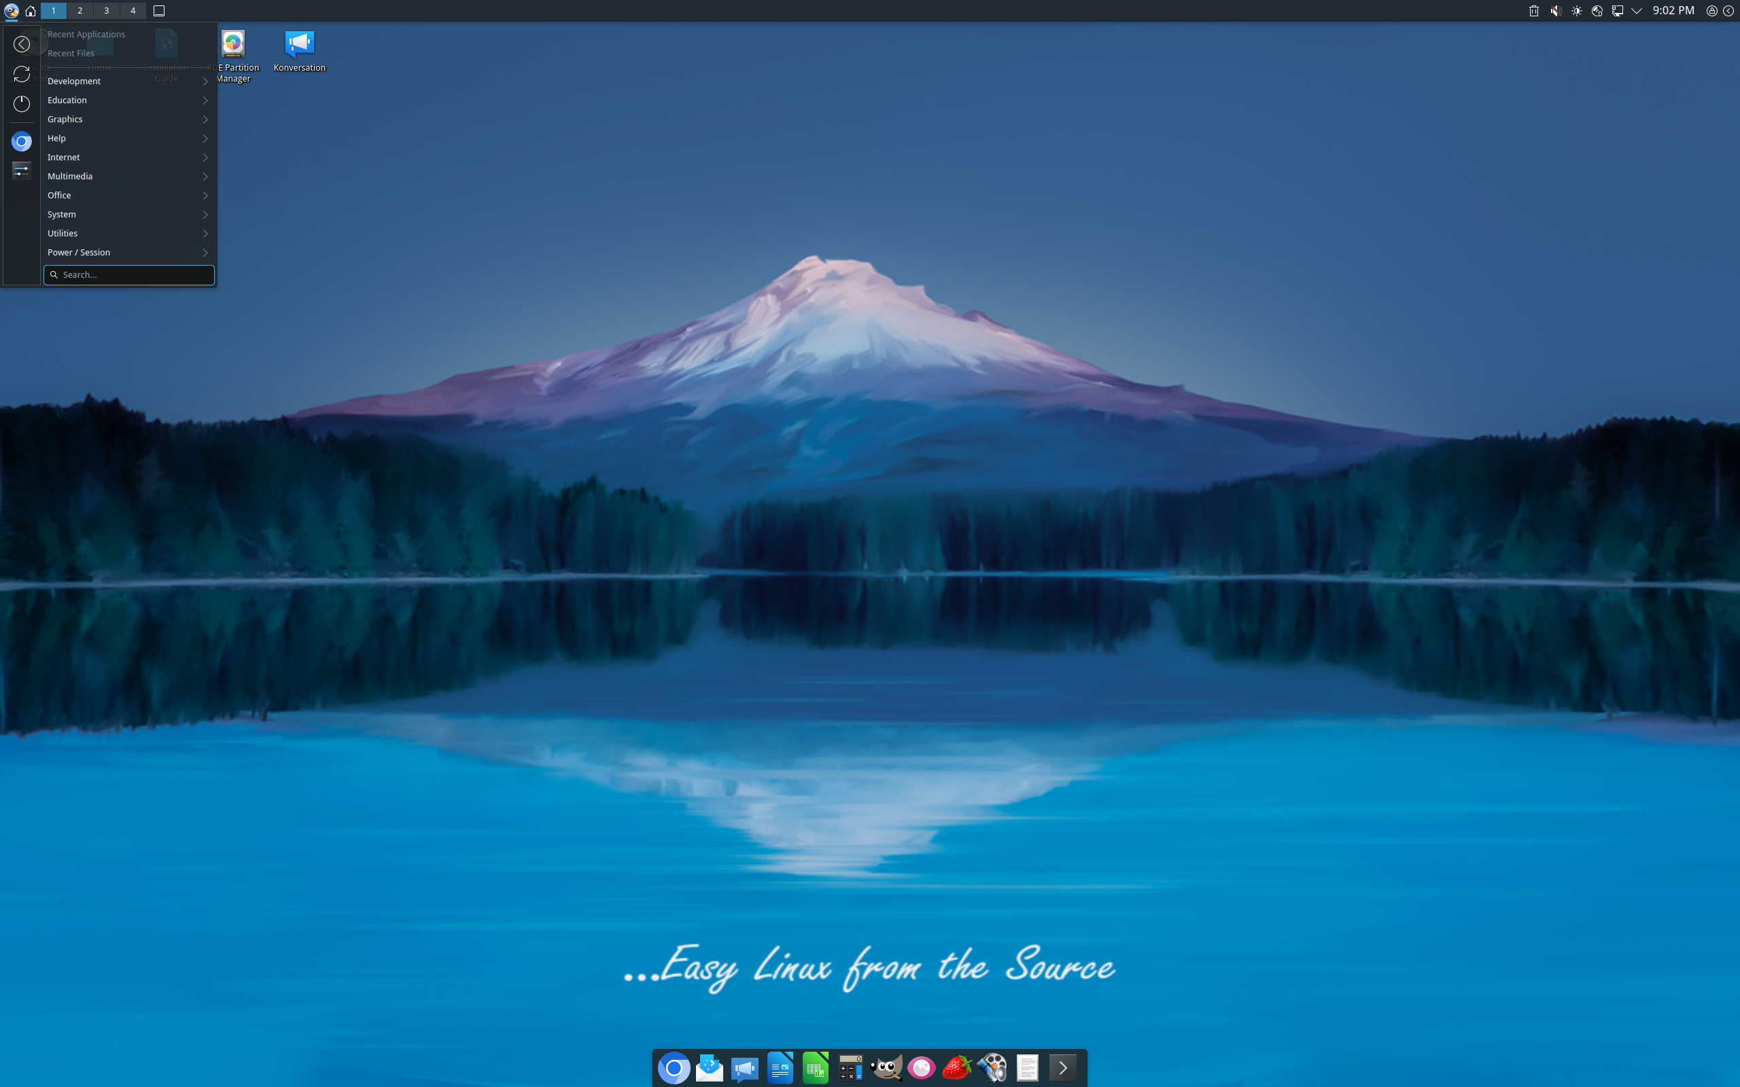The image size is (1740, 1087).
Task: Open the Education menu entry
Action: [128, 100]
